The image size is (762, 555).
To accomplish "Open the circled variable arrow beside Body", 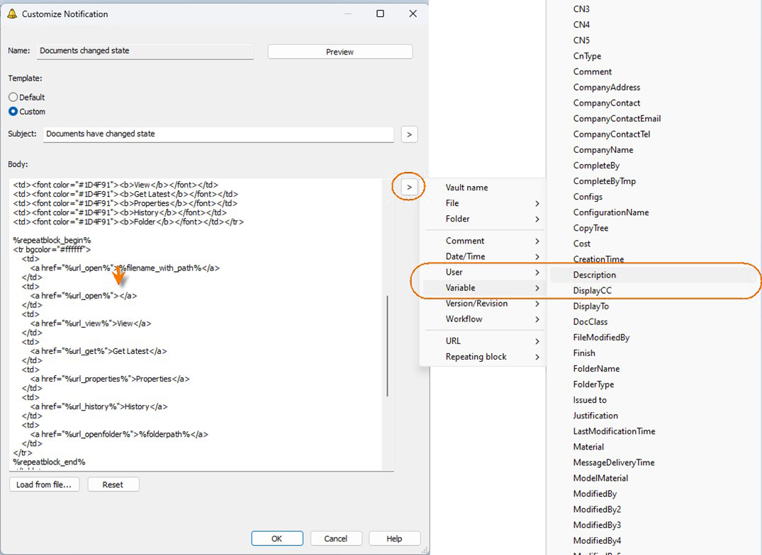I will [x=408, y=185].
